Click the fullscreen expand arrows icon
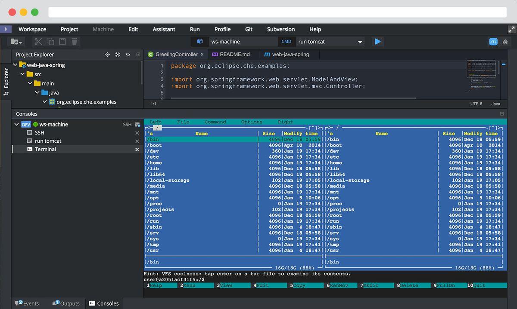517x309 pixels. tap(511, 29)
